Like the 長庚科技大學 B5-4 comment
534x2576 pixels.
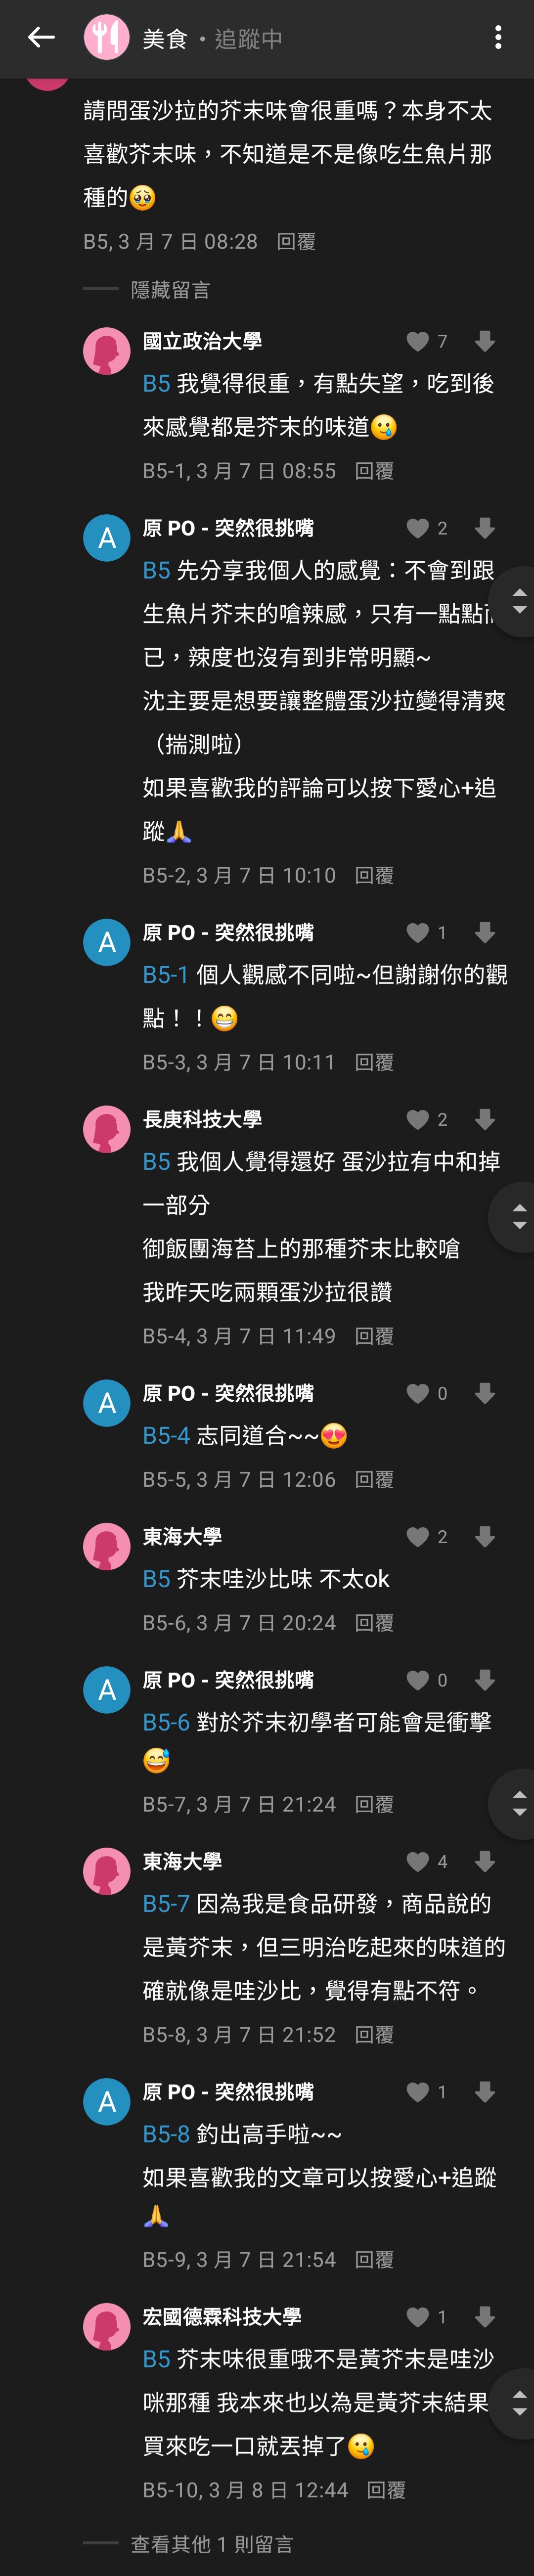click(x=417, y=1120)
